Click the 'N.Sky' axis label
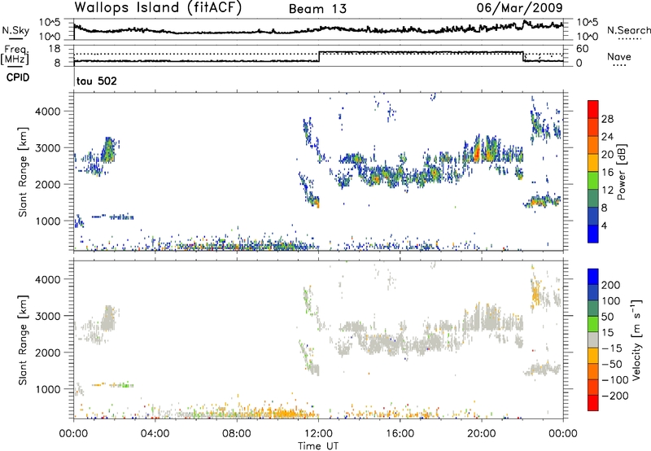 pos(15,30)
